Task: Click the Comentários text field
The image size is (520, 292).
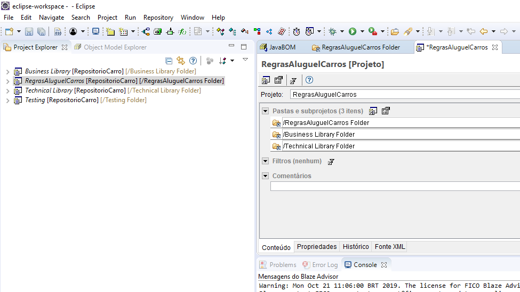Action: pyautogui.click(x=395, y=186)
